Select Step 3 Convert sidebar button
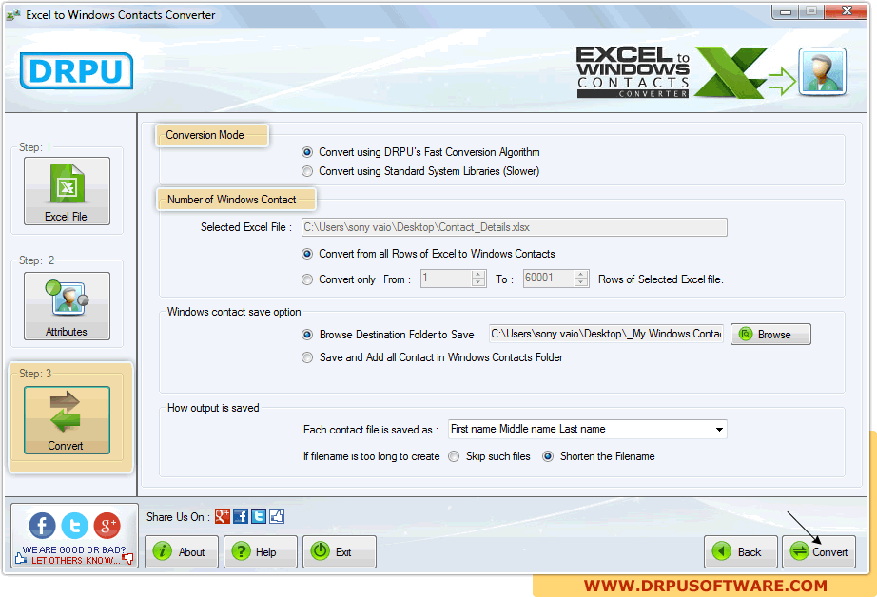Viewport: 877px width, 597px height. [67, 420]
